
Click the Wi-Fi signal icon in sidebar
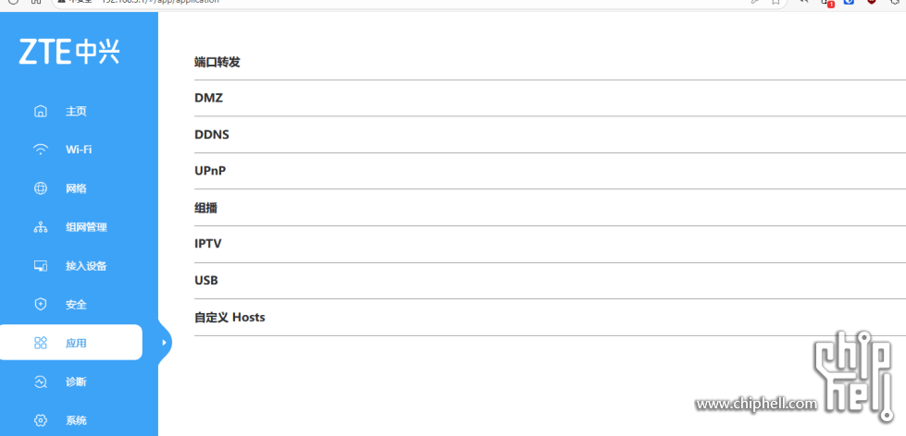tap(41, 150)
